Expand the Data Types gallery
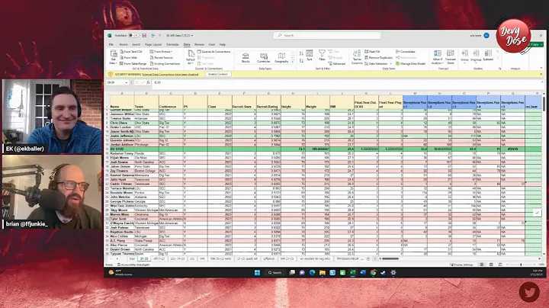This screenshot has height=308, width=549. click(293, 63)
